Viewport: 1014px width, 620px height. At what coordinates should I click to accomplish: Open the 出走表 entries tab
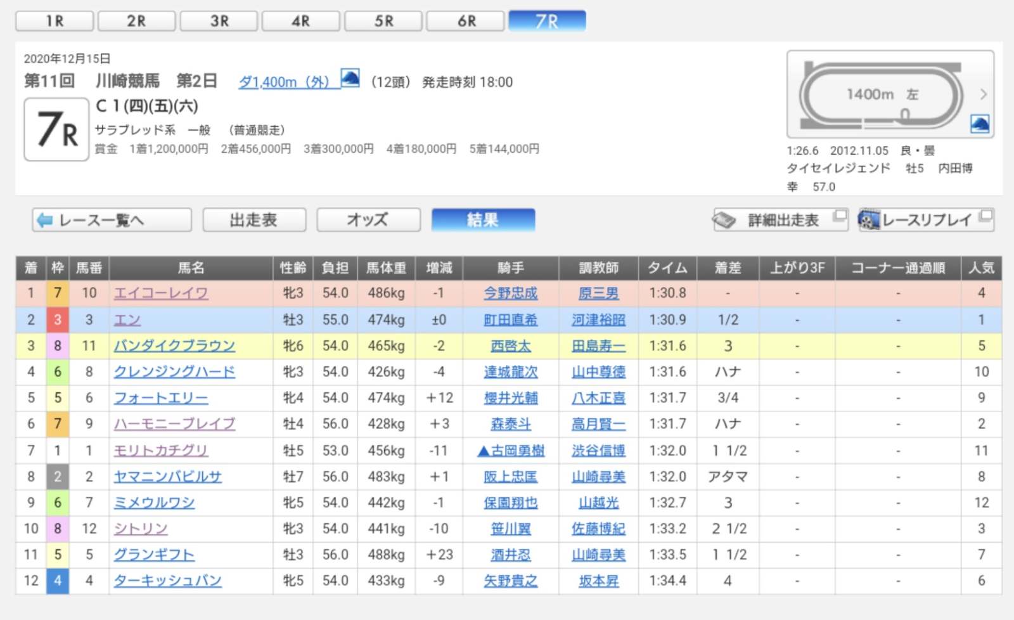click(x=254, y=220)
